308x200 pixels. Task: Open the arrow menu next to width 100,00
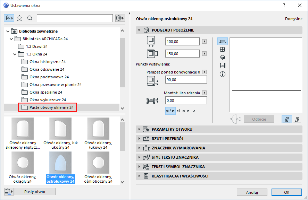[x=204, y=42]
